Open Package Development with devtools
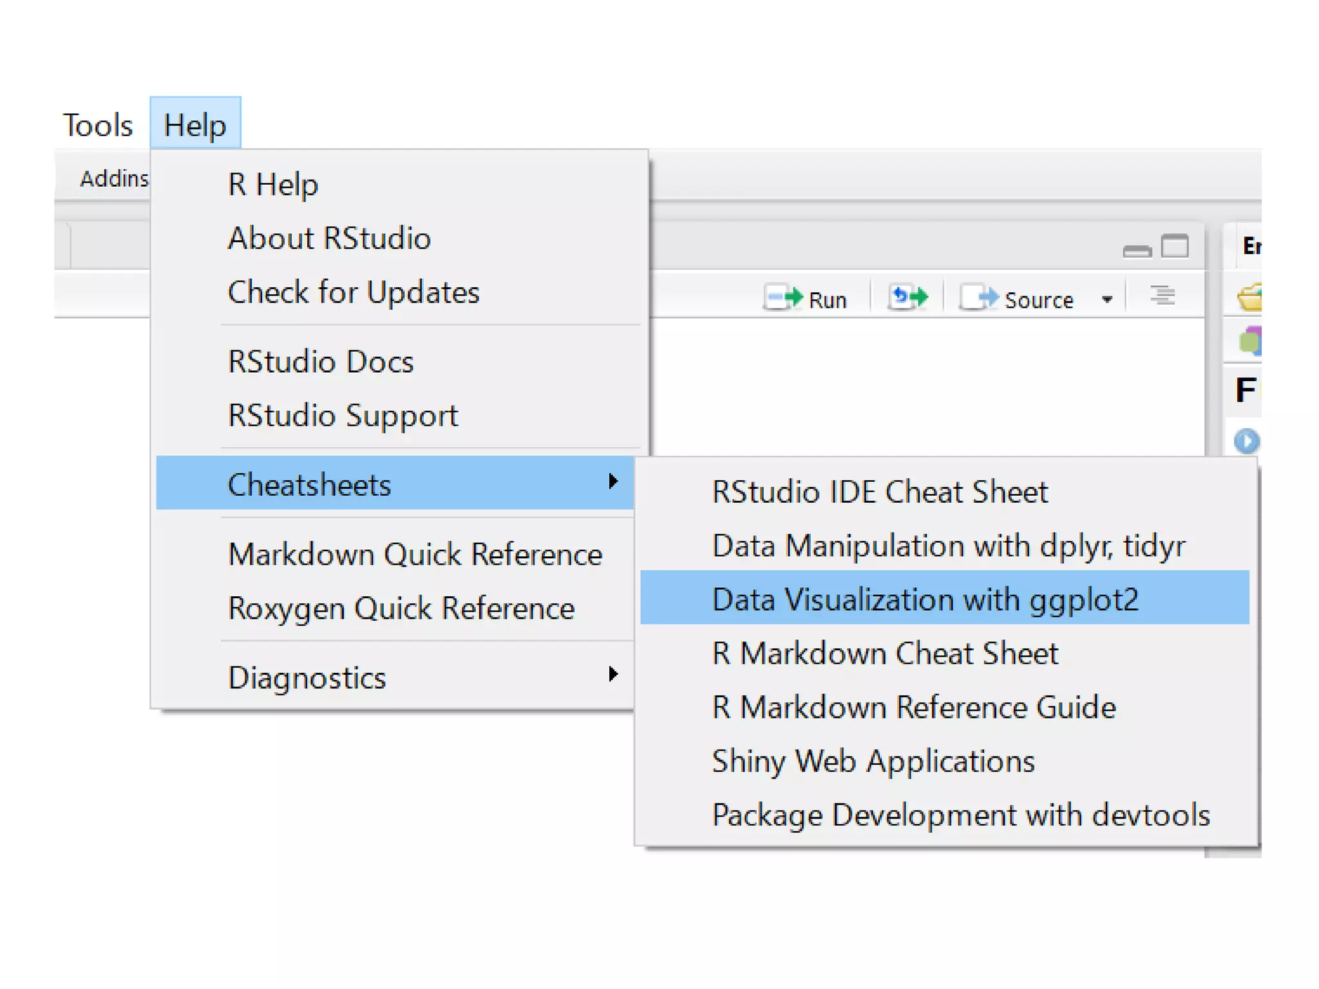This screenshot has height=989, width=1319. [960, 815]
